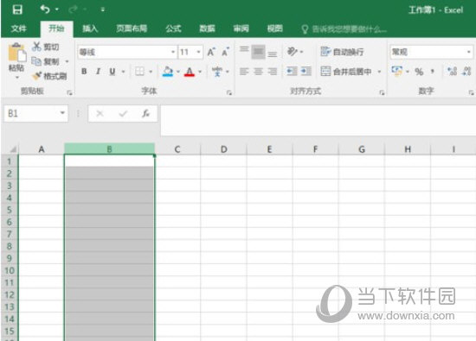Click the Percent Style icon
This screenshot has height=341, width=476.
[x=419, y=72]
